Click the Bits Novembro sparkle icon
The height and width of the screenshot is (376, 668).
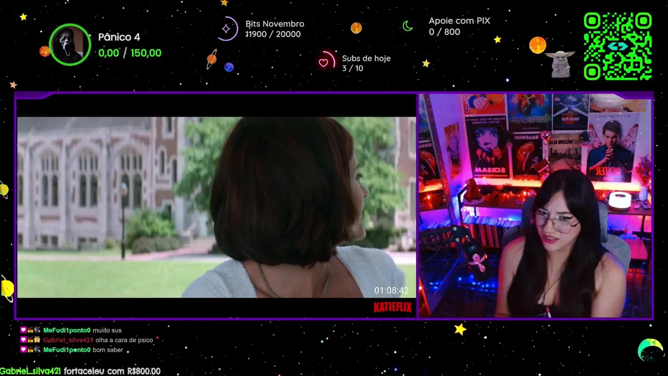[x=228, y=28]
